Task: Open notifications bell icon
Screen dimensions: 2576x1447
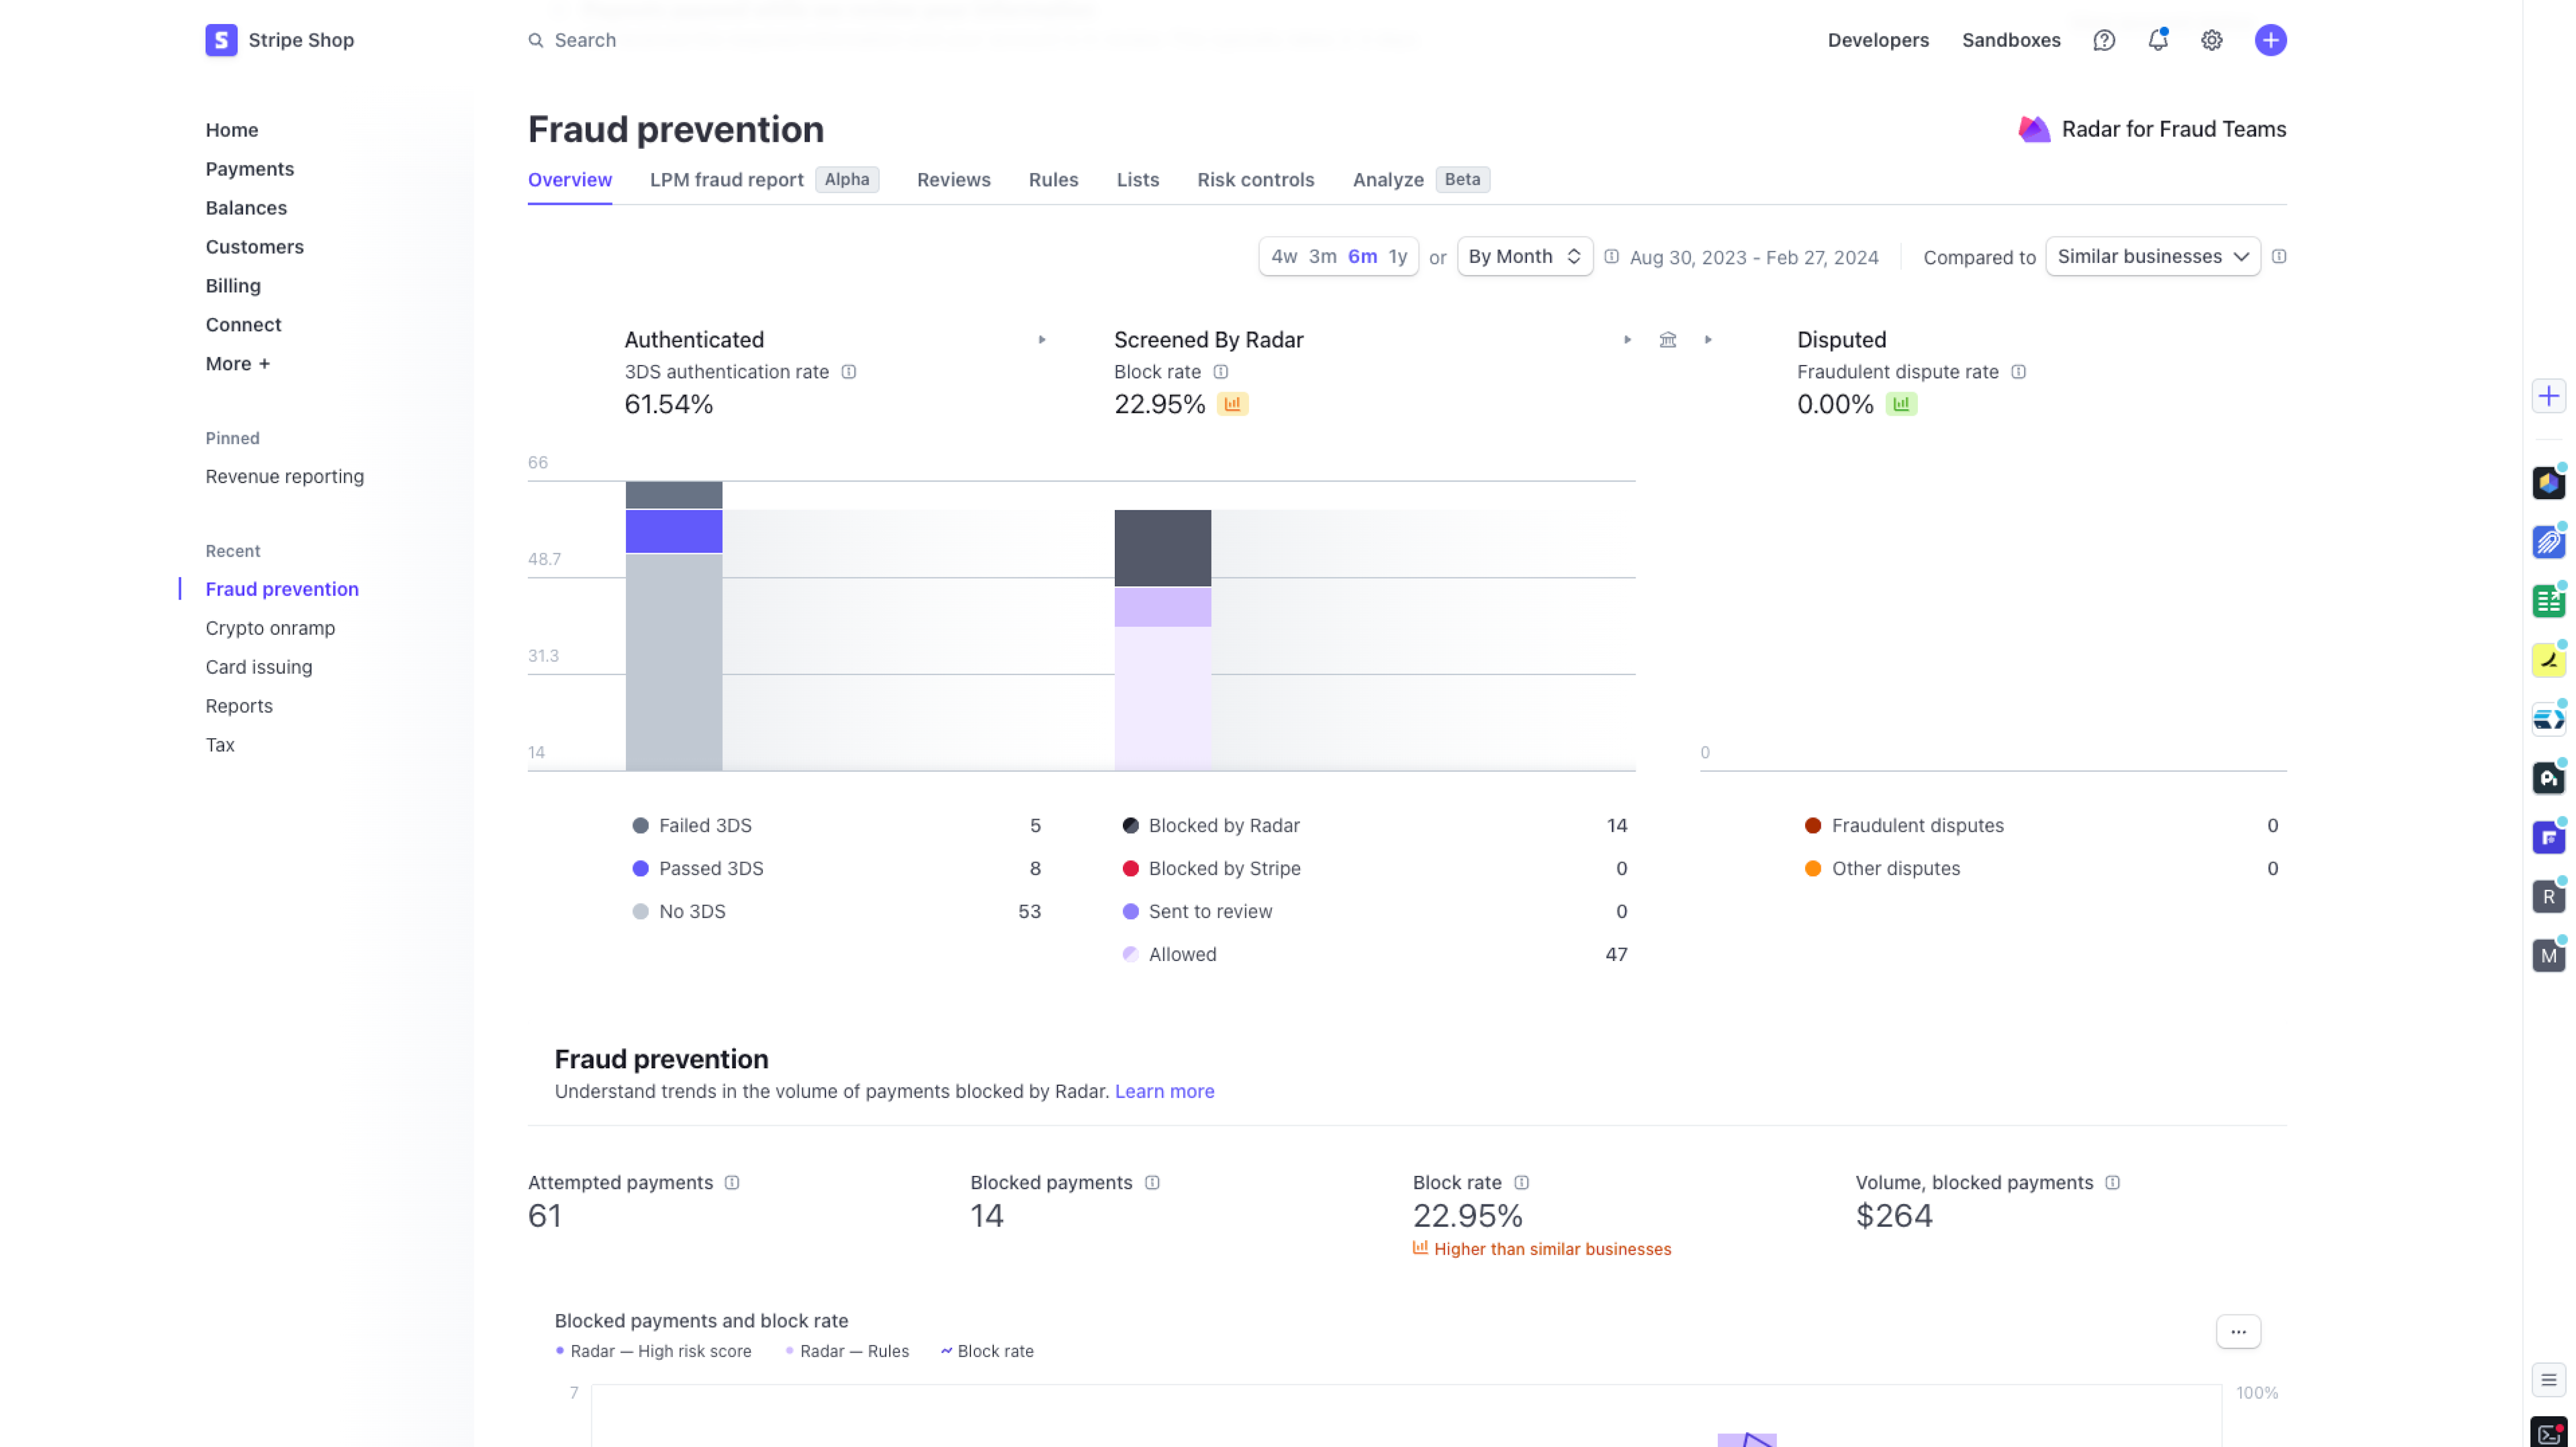Action: click(2158, 40)
